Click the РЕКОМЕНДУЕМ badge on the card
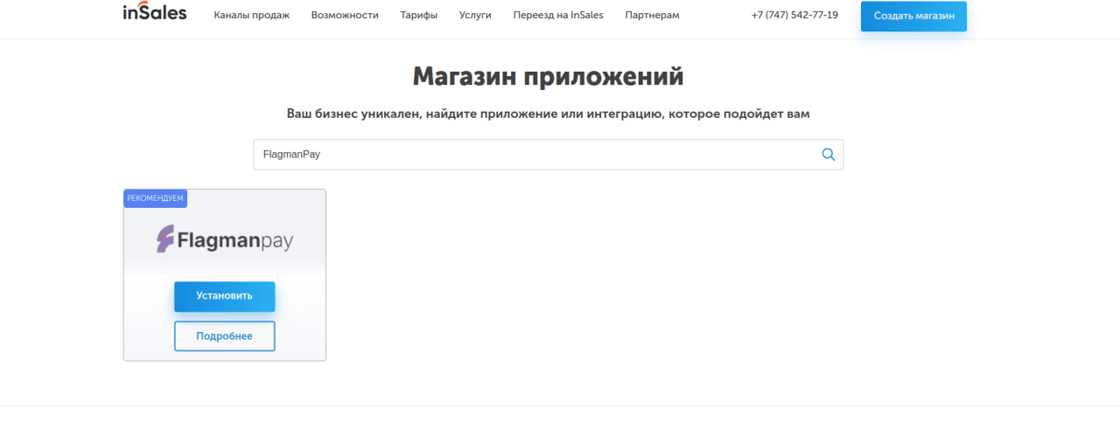This screenshot has width=1120, height=422. (x=156, y=198)
